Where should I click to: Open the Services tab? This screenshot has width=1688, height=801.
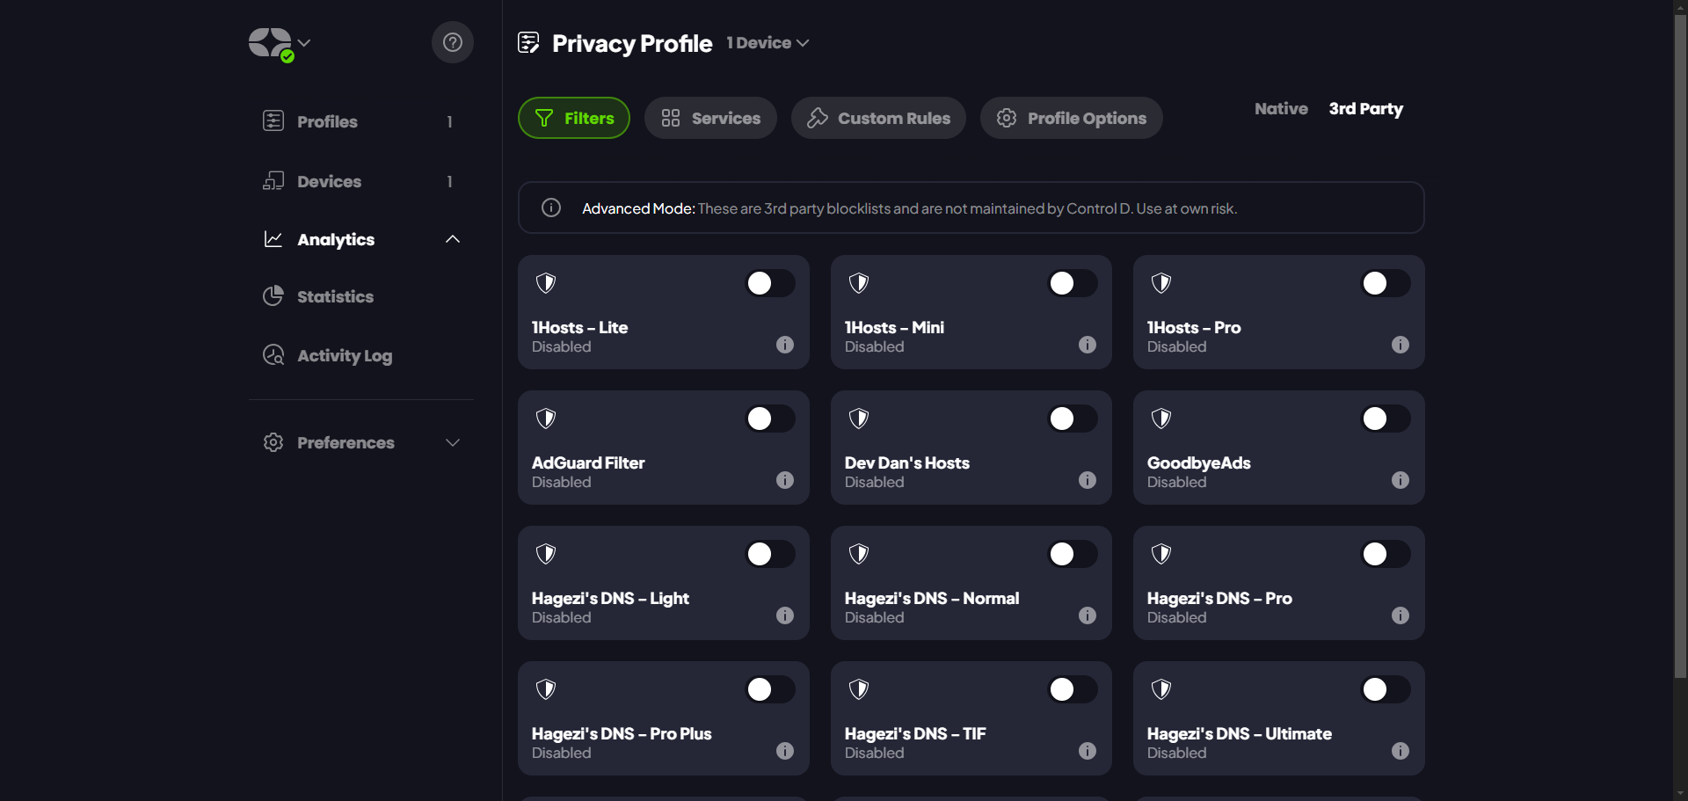[710, 118]
